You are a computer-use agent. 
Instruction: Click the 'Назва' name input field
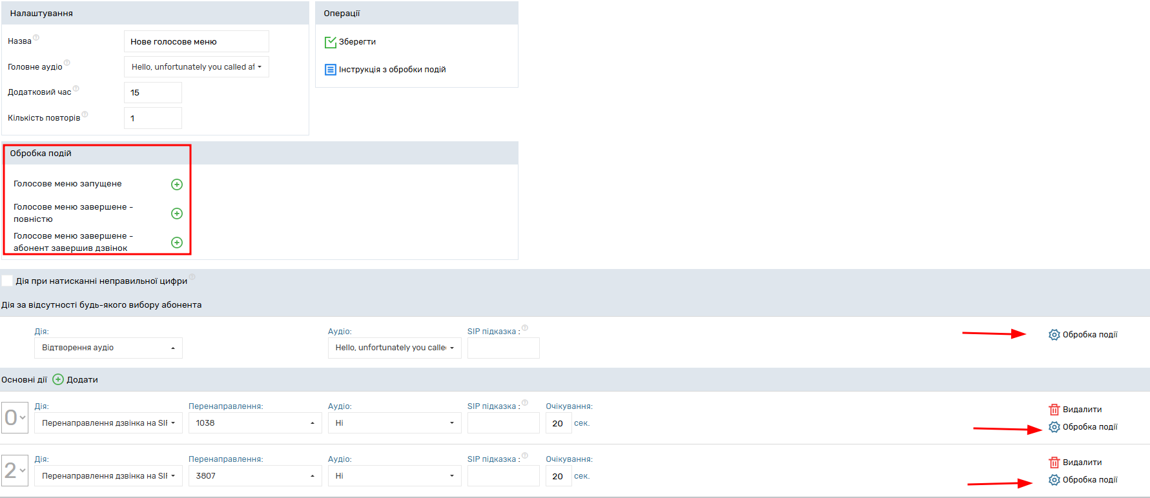[196, 41]
